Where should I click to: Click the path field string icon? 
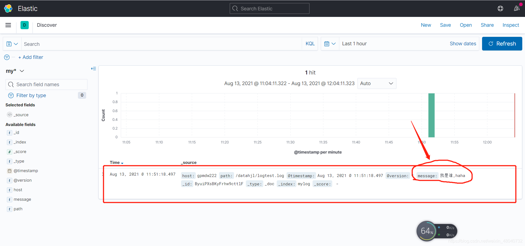(x=10, y=209)
